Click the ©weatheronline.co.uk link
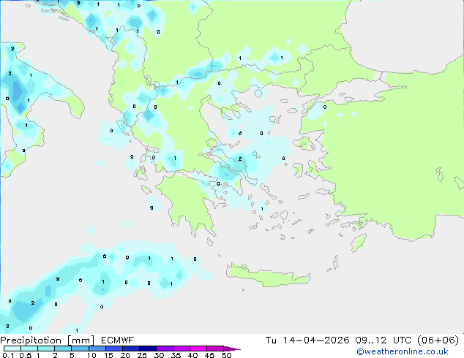 click(403, 351)
